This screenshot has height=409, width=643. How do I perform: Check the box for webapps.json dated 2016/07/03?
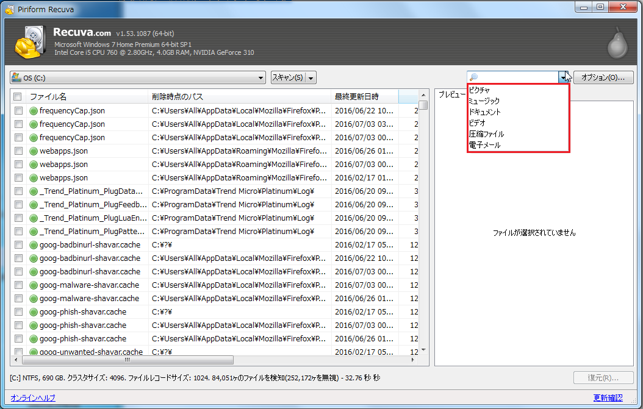tap(18, 165)
